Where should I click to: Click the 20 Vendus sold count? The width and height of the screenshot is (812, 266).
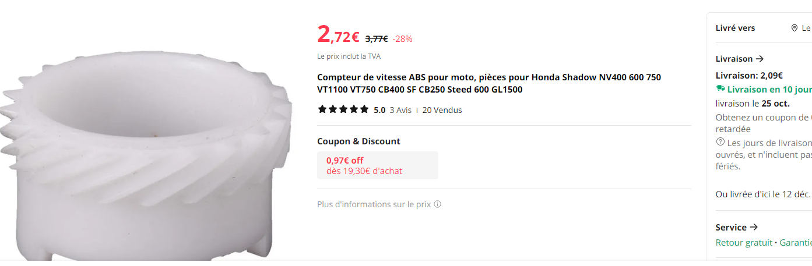[442, 110]
